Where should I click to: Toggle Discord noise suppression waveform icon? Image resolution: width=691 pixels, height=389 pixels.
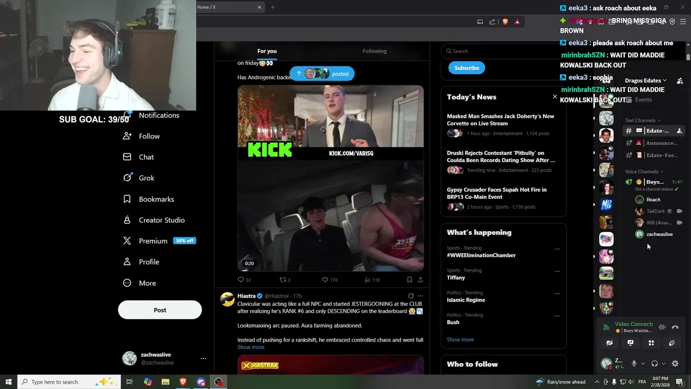pos(662,327)
